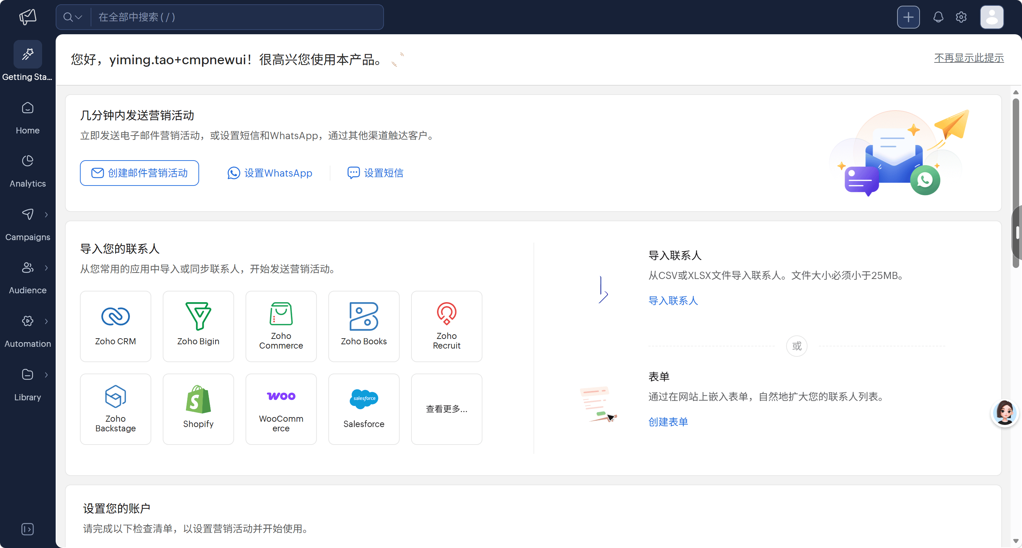This screenshot has height=548, width=1022.
Task: Open the Audience people icon
Action: pos(27,268)
